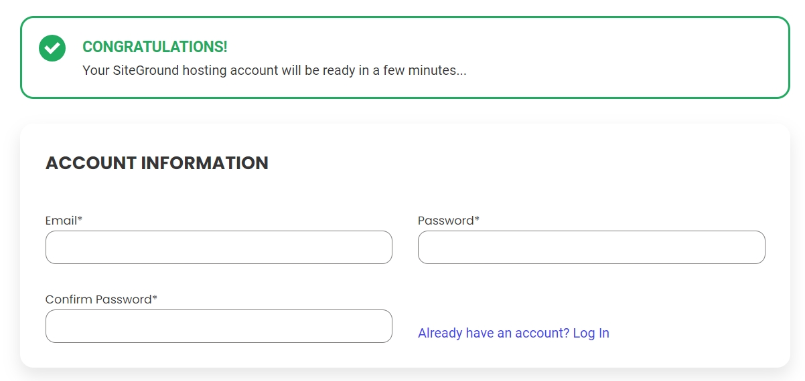Click the Email* field label
The height and width of the screenshot is (381, 805).
click(x=63, y=221)
